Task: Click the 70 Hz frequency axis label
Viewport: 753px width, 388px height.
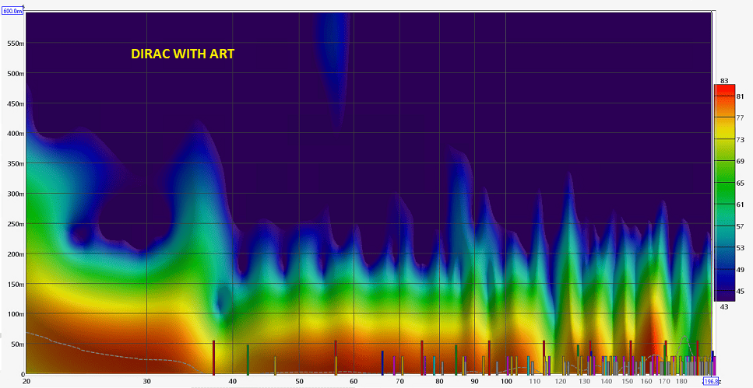Action: 399,381
